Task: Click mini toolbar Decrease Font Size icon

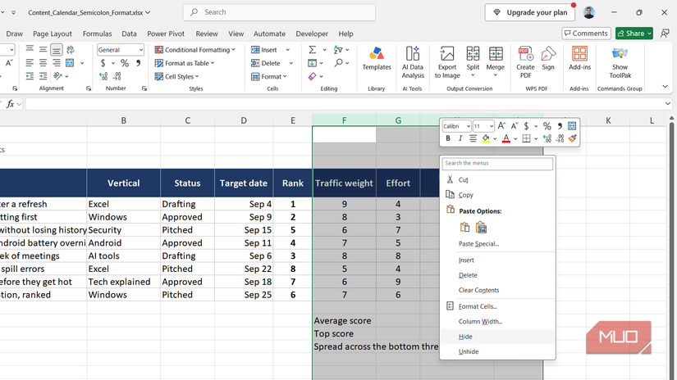Action: [x=514, y=126]
